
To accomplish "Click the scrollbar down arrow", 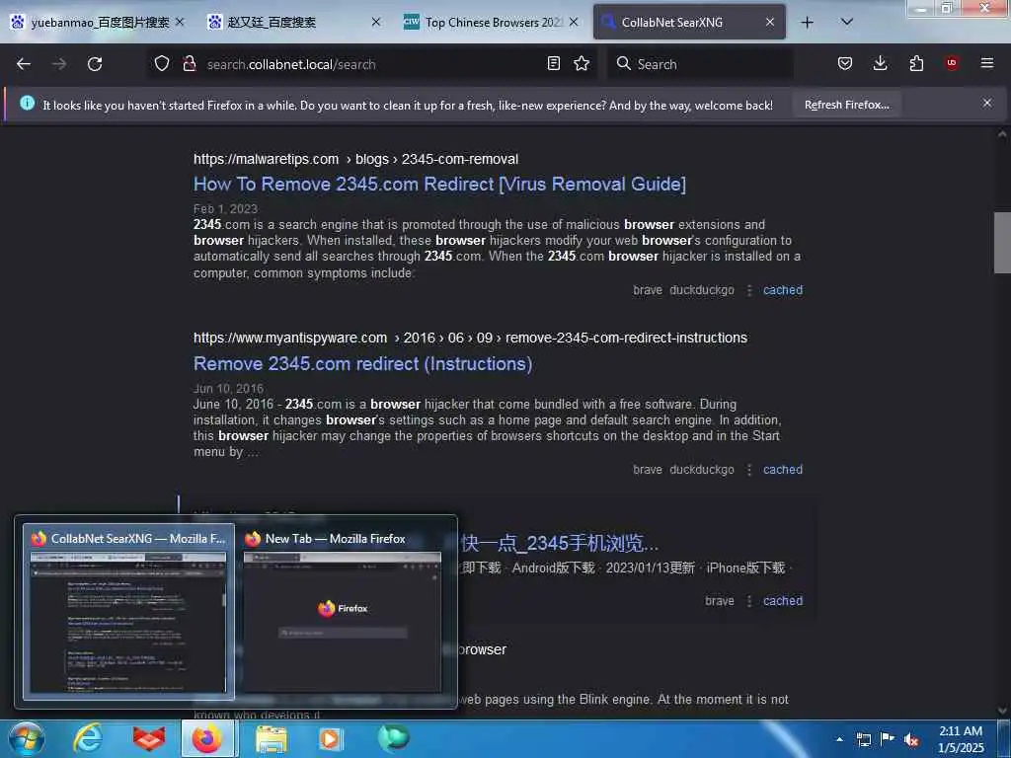I will [x=1002, y=711].
